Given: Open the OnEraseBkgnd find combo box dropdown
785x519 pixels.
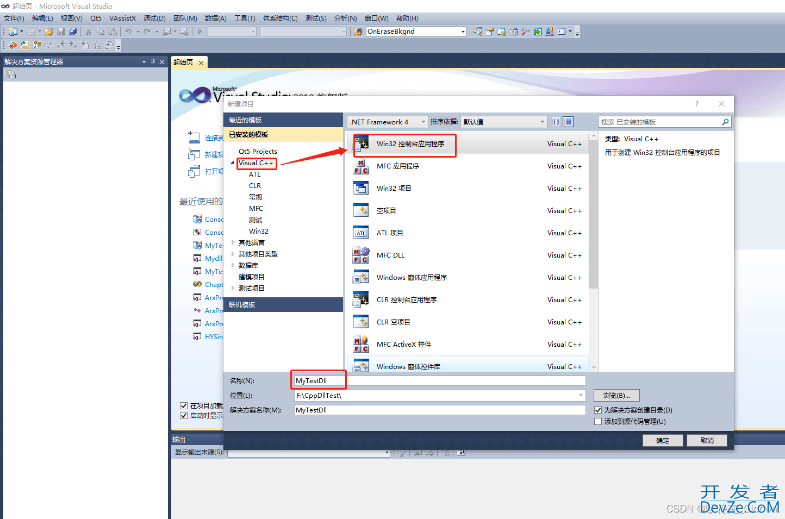Looking at the screenshot, I should click(463, 32).
